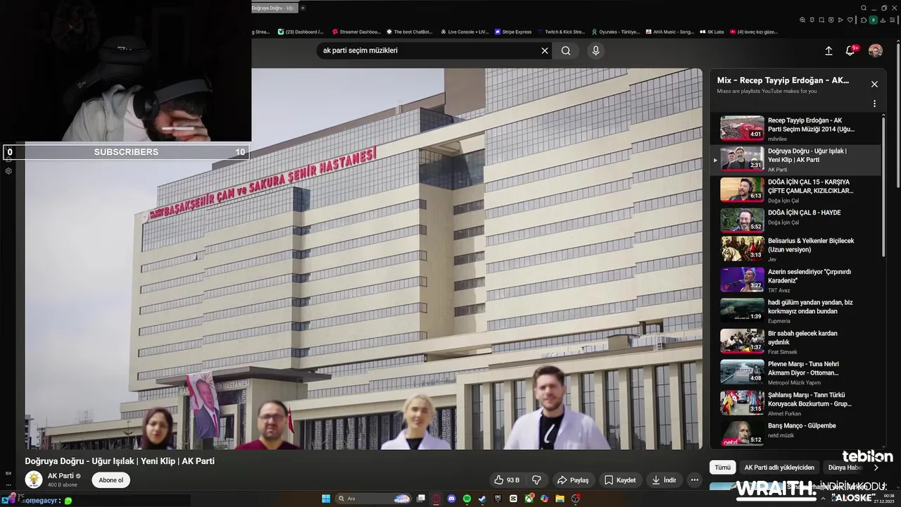Download the video via İndir

(x=664, y=480)
